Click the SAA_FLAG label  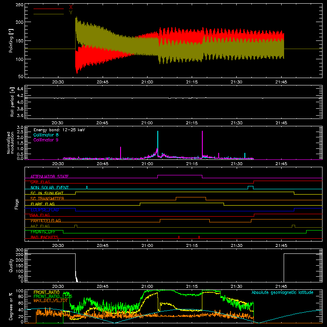point(40,215)
